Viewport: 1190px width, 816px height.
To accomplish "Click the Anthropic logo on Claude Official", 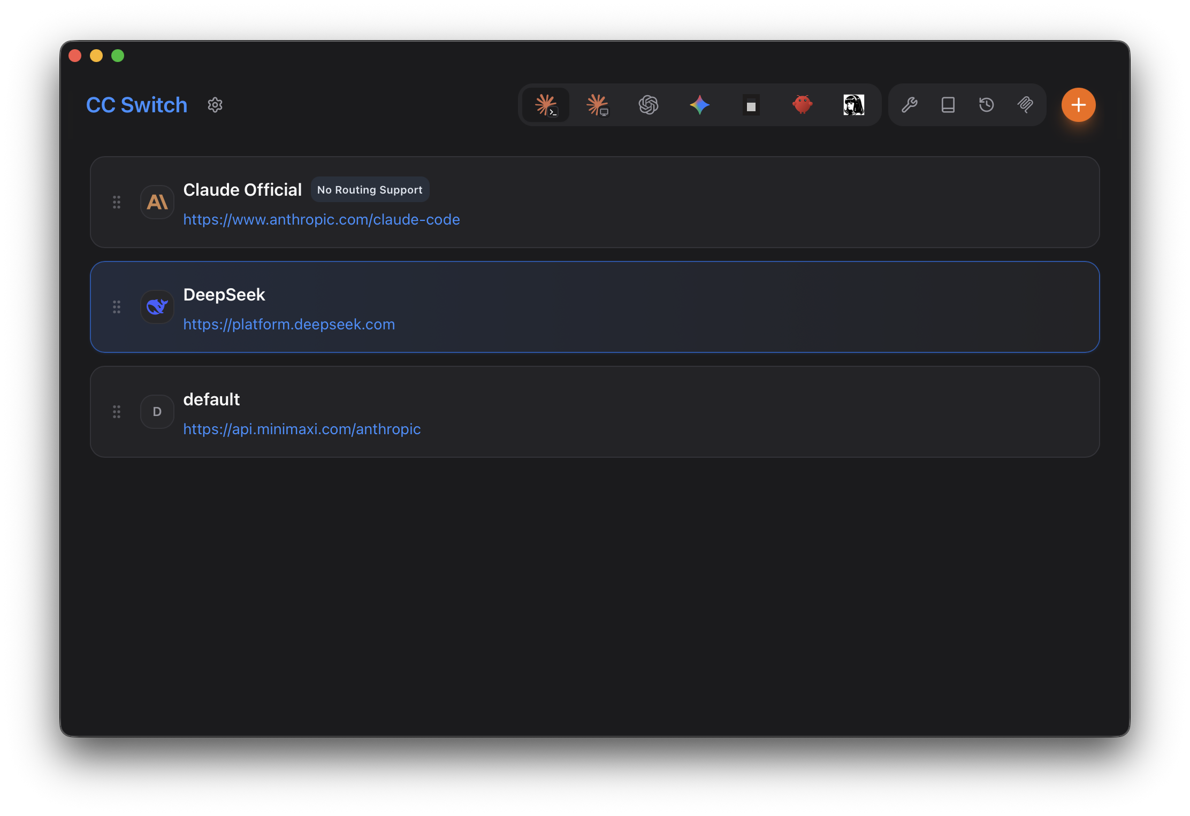I will coord(157,202).
